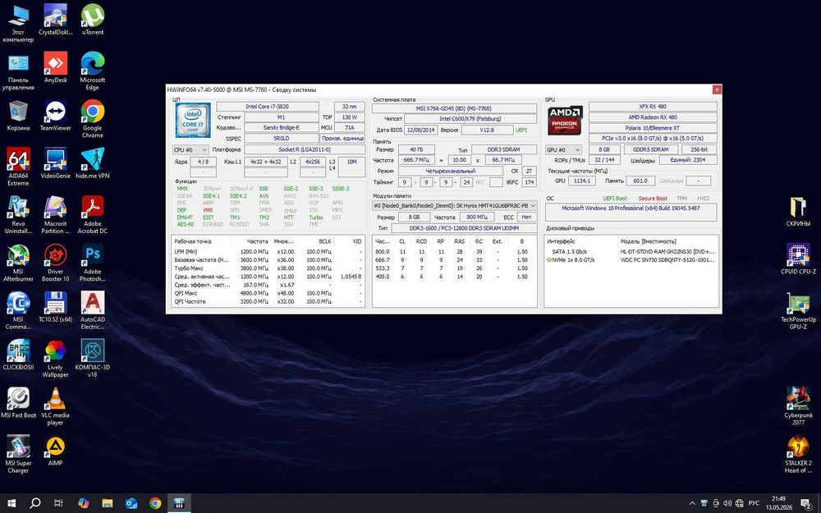The image size is (821, 513).
Task: Launch AutoCAD Electrical desktop icon
Action: pyautogui.click(x=93, y=310)
